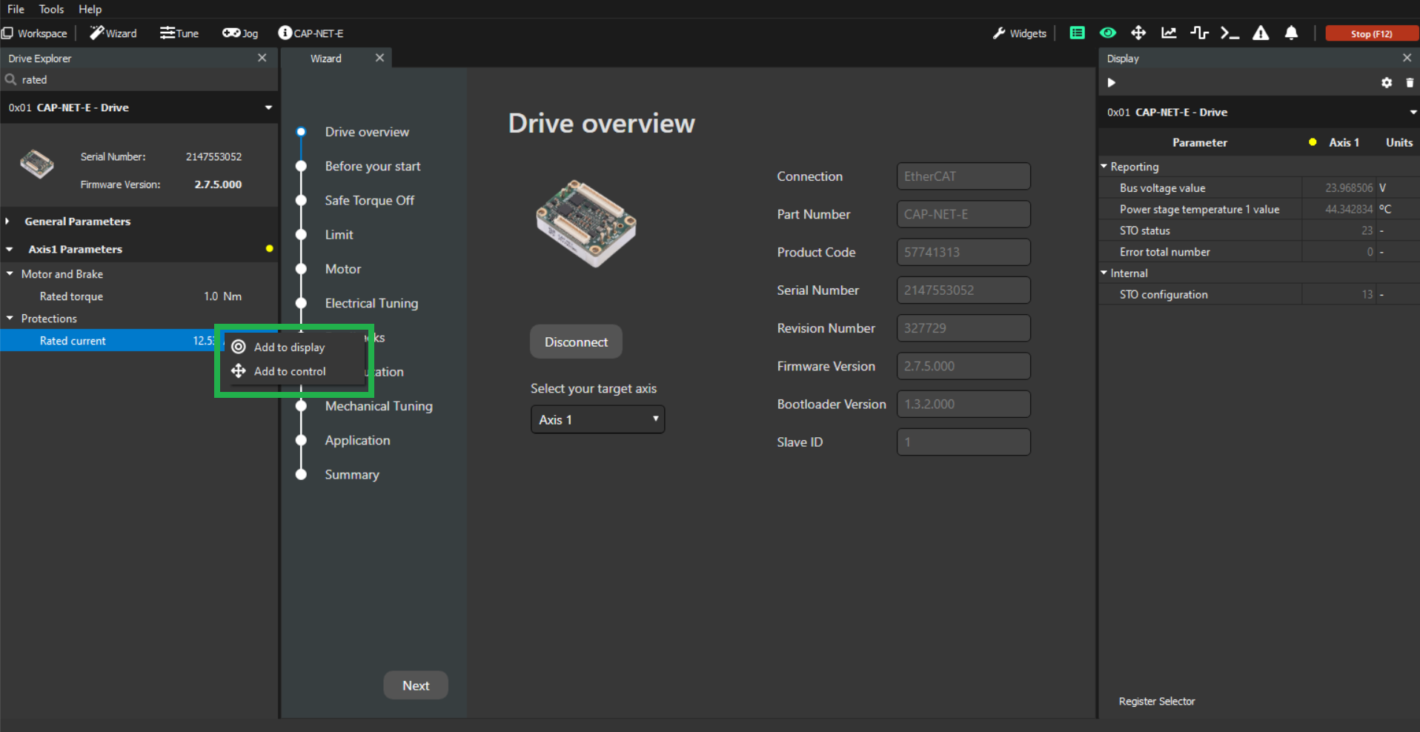The width and height of the screenshot is (1420, 732).
Task: Show warnings via the triangle alert icon
Action: [x=1260, y=33]
